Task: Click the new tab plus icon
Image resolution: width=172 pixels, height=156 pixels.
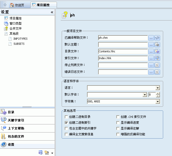Action: (5, 5)
